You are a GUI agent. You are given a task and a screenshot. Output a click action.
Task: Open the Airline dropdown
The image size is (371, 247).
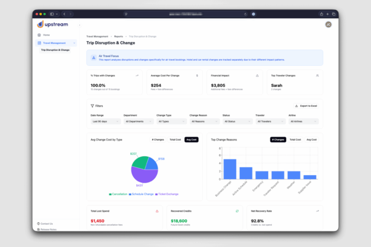(304, 122)
